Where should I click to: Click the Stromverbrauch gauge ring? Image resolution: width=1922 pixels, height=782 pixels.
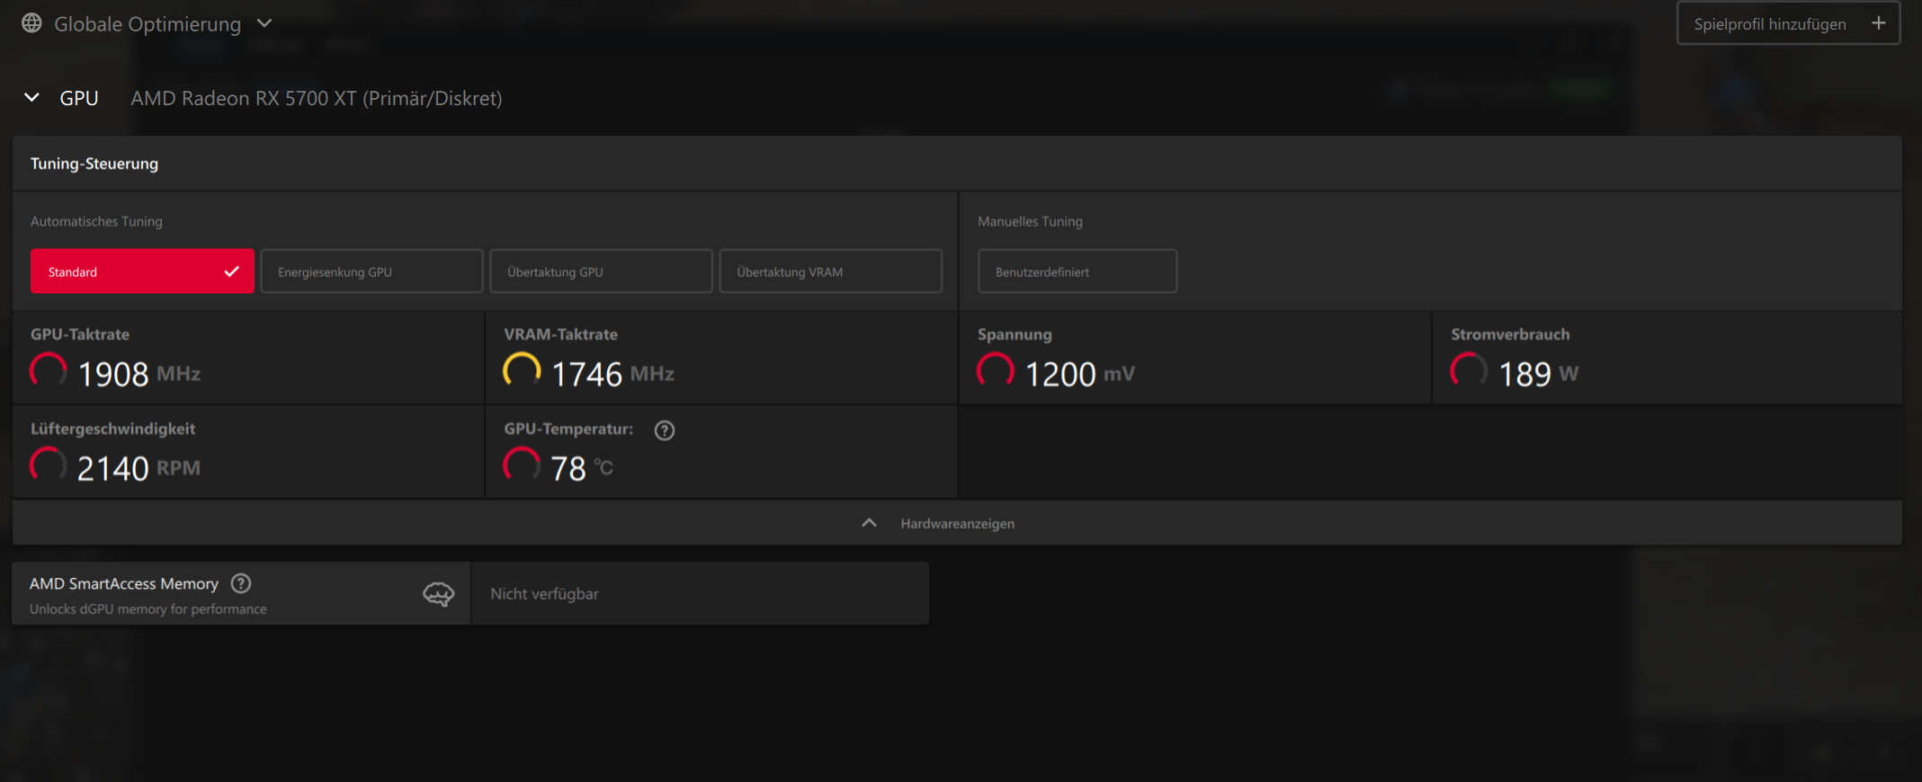pyautogui.click(x=1469, y=371)
